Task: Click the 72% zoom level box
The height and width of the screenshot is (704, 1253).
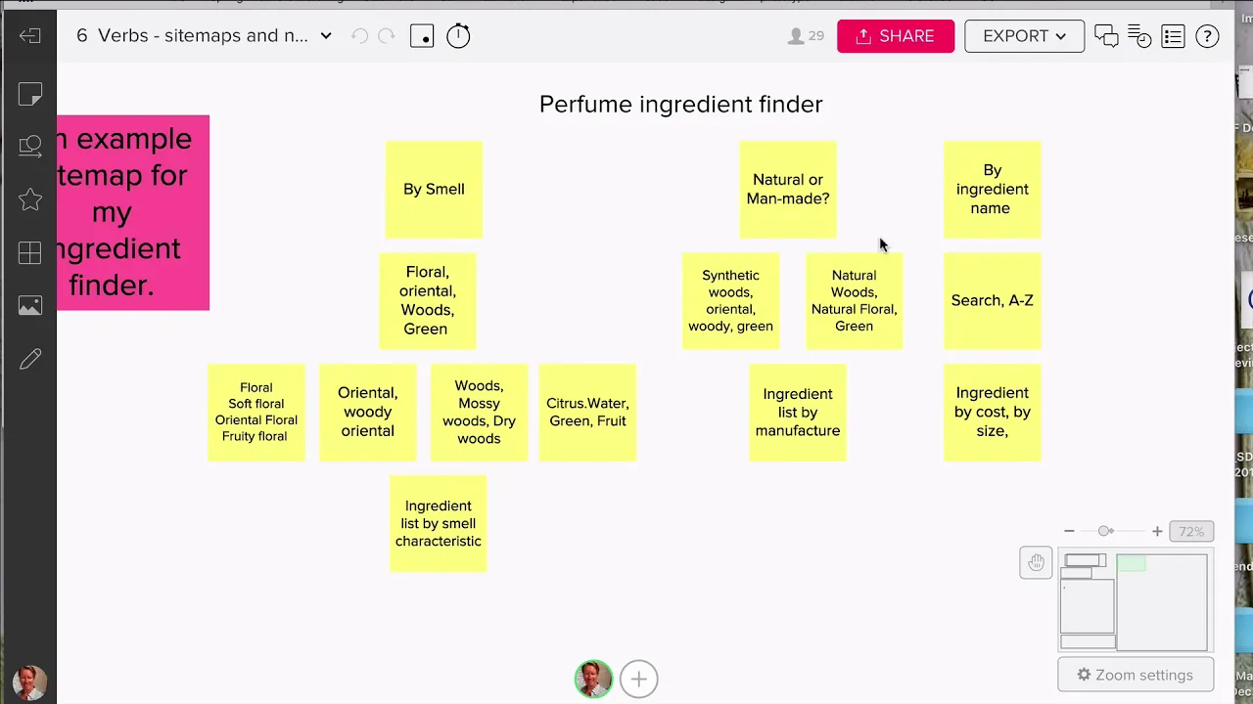Action: [1191, 531]
